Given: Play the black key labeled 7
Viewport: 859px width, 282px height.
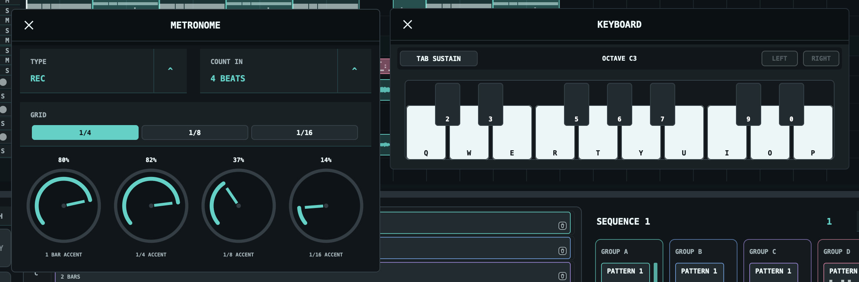Looking at the screenshot, I should 663,104.
